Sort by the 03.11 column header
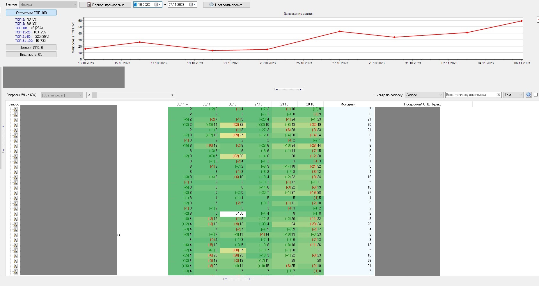Screen dimensions: 539x287 click(x=206, y=104)
